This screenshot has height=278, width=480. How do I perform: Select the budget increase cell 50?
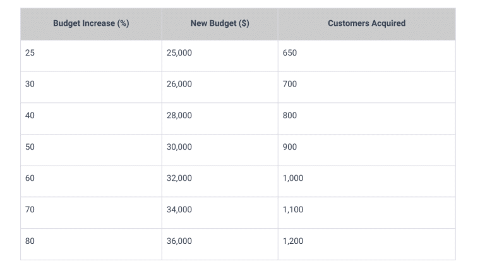pyautogui.click(x=91, y=150)
